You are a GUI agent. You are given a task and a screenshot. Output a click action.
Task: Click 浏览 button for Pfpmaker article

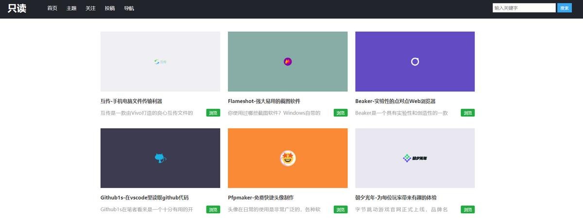click(x=341, y=209)
